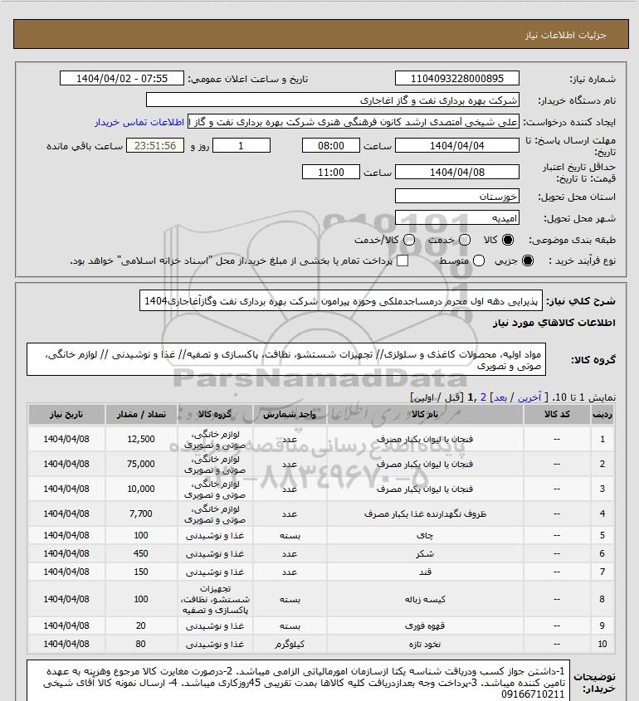
Task: Click the quantity 12,500 in row 1
Action: point(141,439)
